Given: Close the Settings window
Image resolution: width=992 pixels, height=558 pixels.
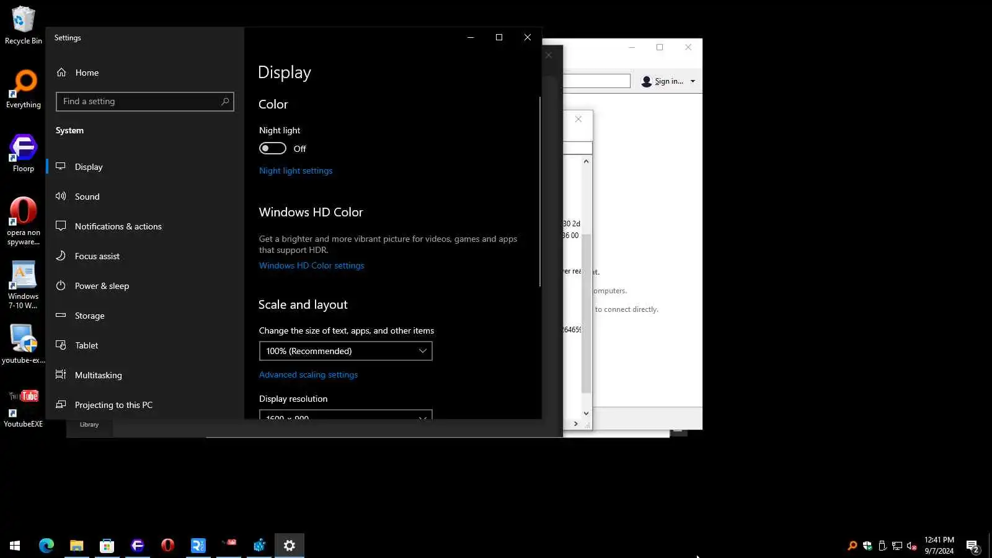Looking at the screenshot, I should 528,38.
